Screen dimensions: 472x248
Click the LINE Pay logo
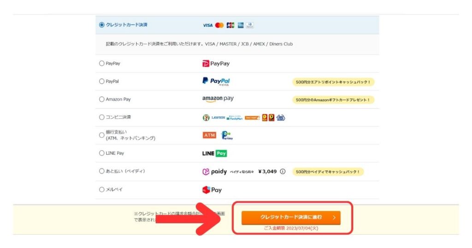tap(215, 154)
